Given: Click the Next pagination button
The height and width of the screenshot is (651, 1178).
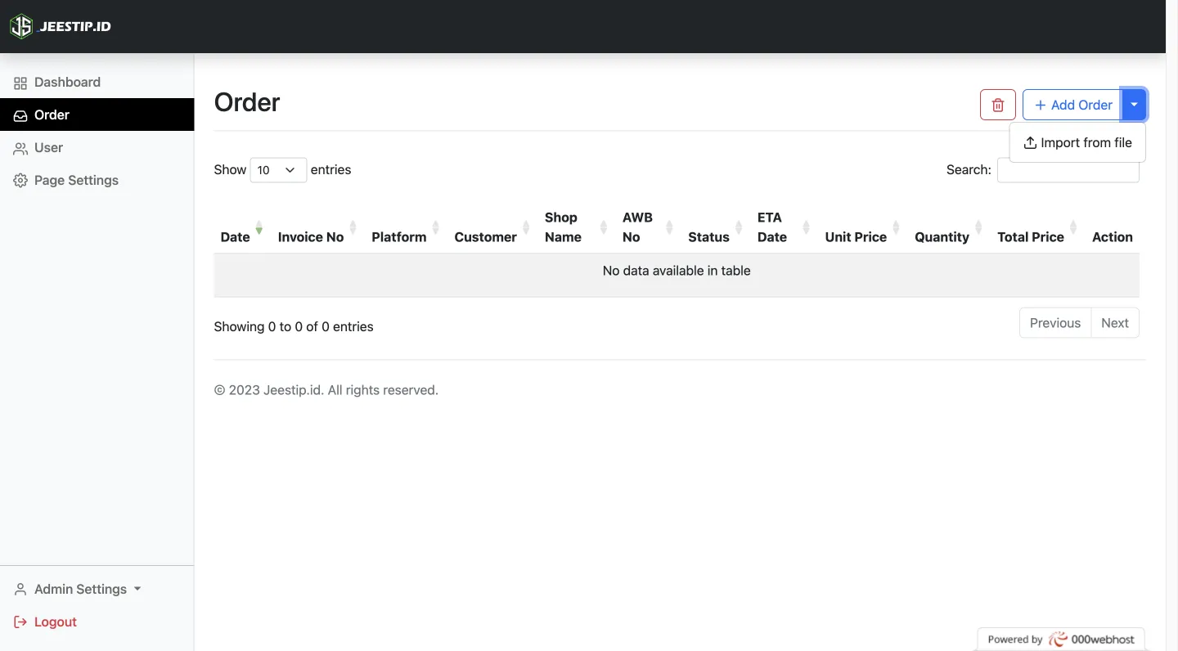Looking at the screenshot, I should point(1115,323).
